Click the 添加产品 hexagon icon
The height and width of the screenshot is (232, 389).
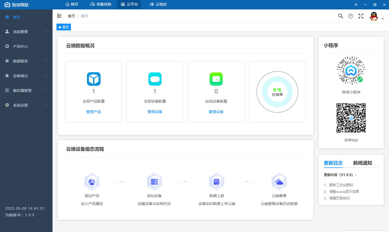(x=92, y=182)
